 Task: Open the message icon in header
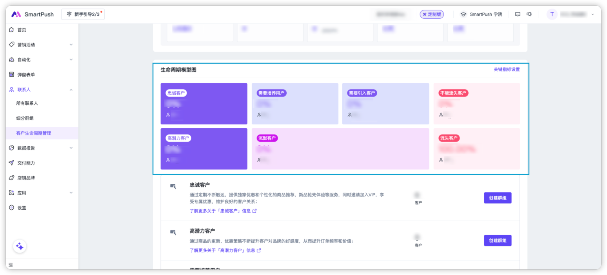tap(518, 14)
